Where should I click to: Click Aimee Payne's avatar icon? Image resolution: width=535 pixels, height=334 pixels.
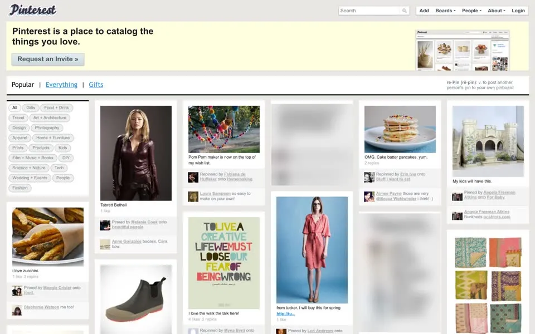(369, 197)
